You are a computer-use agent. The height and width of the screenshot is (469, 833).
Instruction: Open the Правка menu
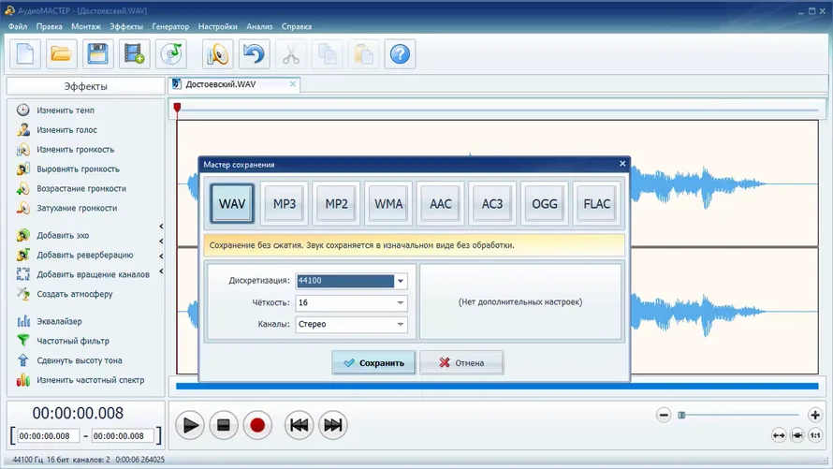[x=49, y=26]
